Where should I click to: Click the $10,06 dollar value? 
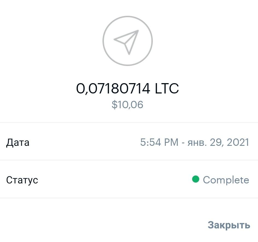tap(127, 105)
